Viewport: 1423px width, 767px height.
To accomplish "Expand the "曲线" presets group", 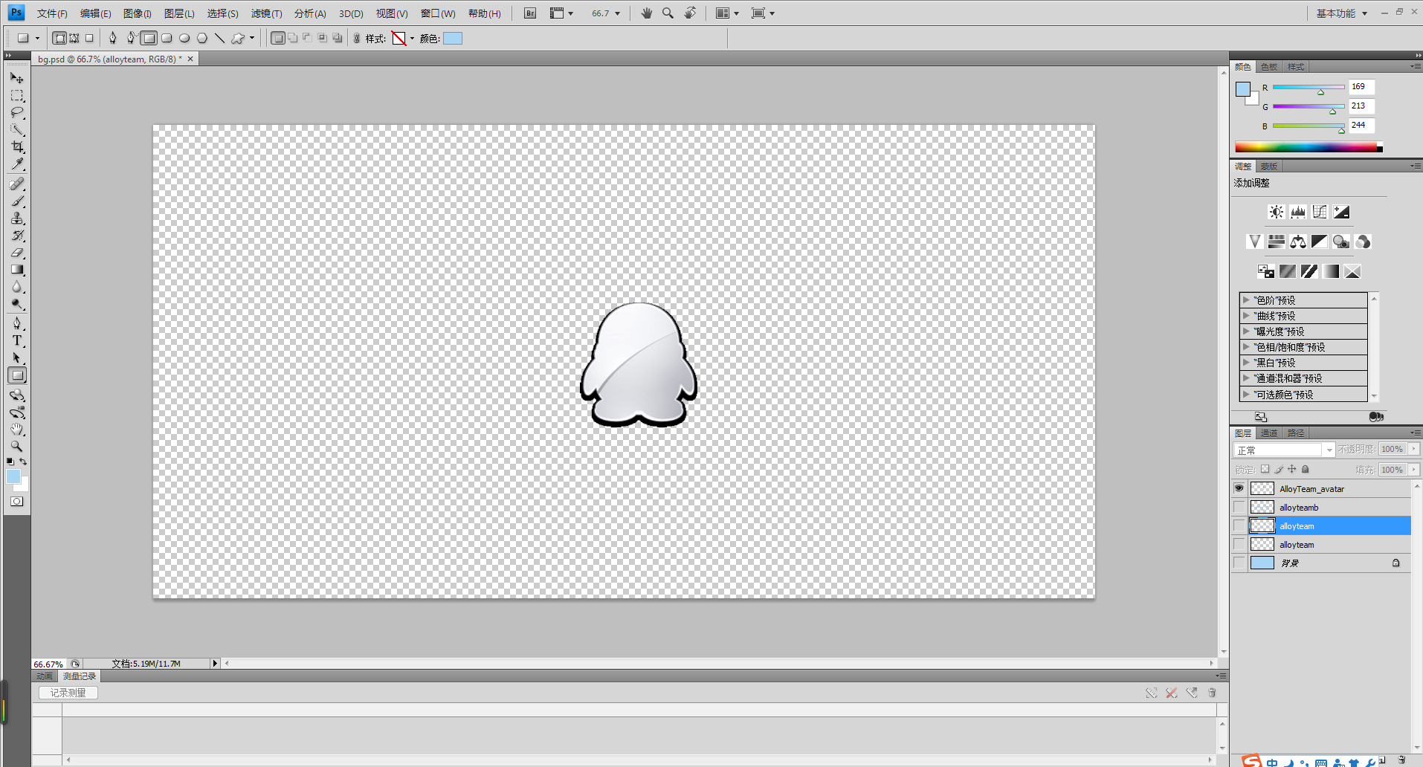I will pos(1246,316).
